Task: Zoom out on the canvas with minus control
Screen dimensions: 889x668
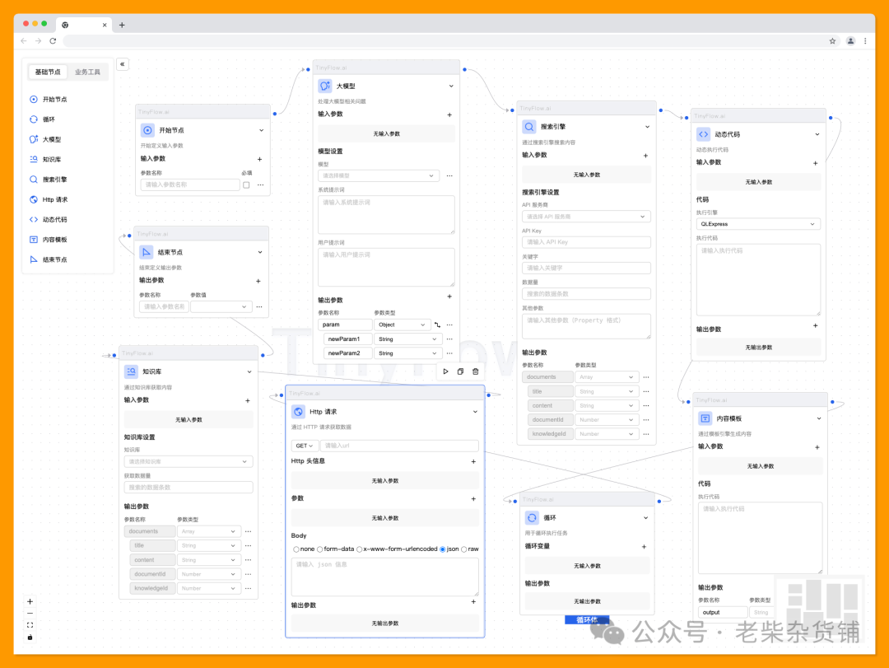Action: click(30, 614)
